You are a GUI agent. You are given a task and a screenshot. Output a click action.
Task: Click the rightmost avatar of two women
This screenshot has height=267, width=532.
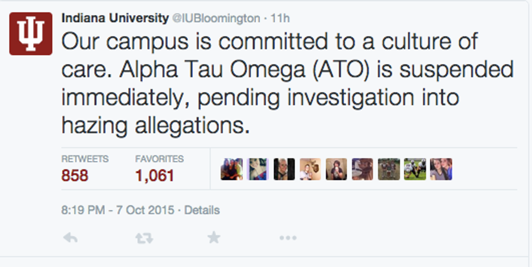(x=441, y=169)
